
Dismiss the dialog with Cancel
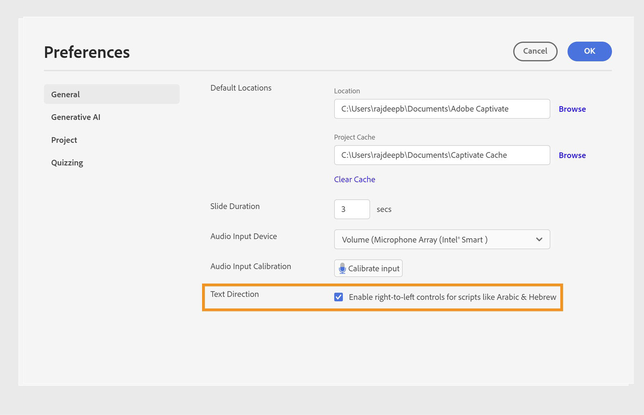(x=535, y=51)
